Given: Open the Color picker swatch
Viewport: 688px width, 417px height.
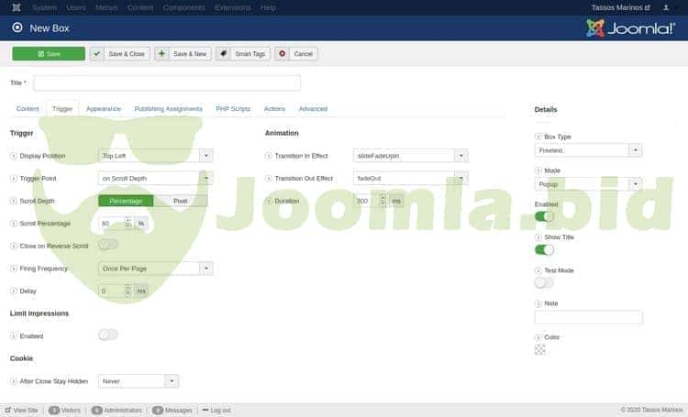Looking at the screenshot, I should (x=540, y=348).
